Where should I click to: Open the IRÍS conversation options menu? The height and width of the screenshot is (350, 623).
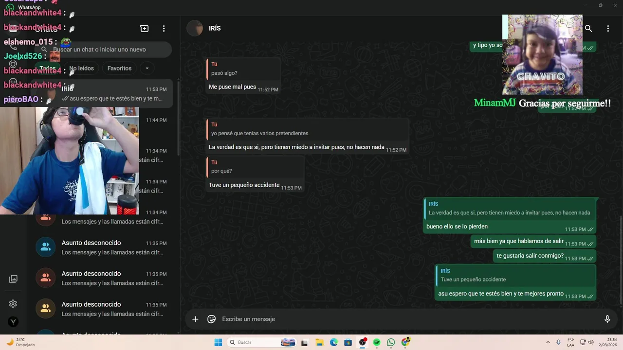click(608, 29)
